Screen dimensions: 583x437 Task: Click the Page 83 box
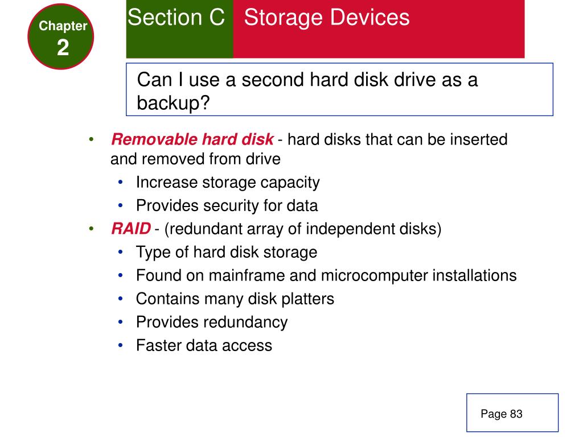(x=512, y=413)
